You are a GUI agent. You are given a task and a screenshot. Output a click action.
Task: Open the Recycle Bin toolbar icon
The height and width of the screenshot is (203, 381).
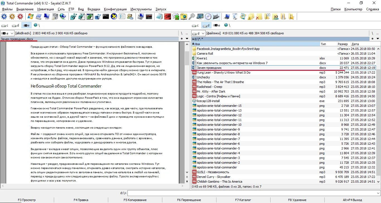click(x=235, y=16)
